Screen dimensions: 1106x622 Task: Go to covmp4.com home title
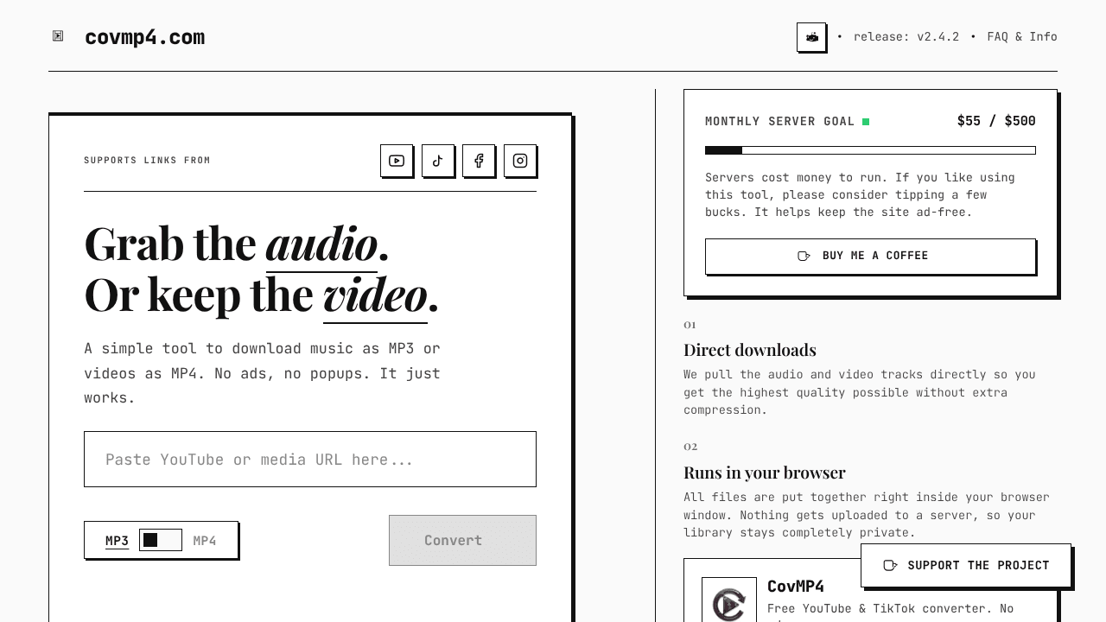tap(145, 37)
